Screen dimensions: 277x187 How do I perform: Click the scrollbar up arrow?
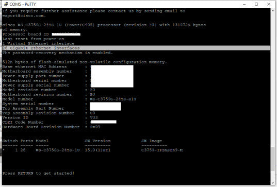(272, 11)
